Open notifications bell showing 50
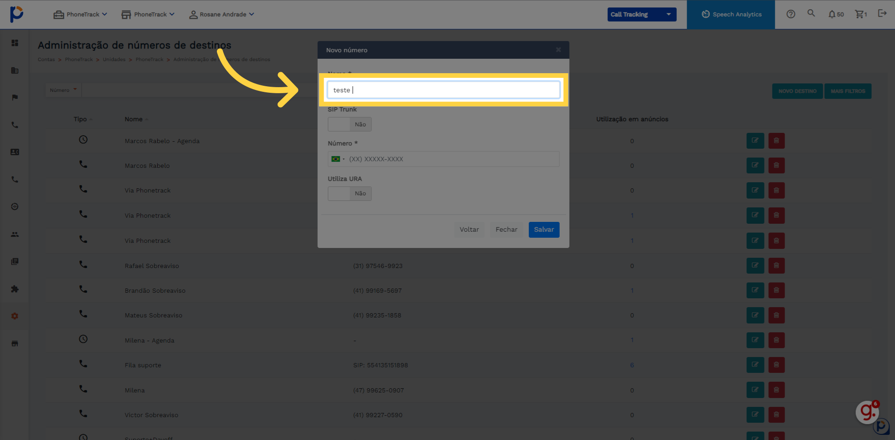895x440 pixels. 836,14
